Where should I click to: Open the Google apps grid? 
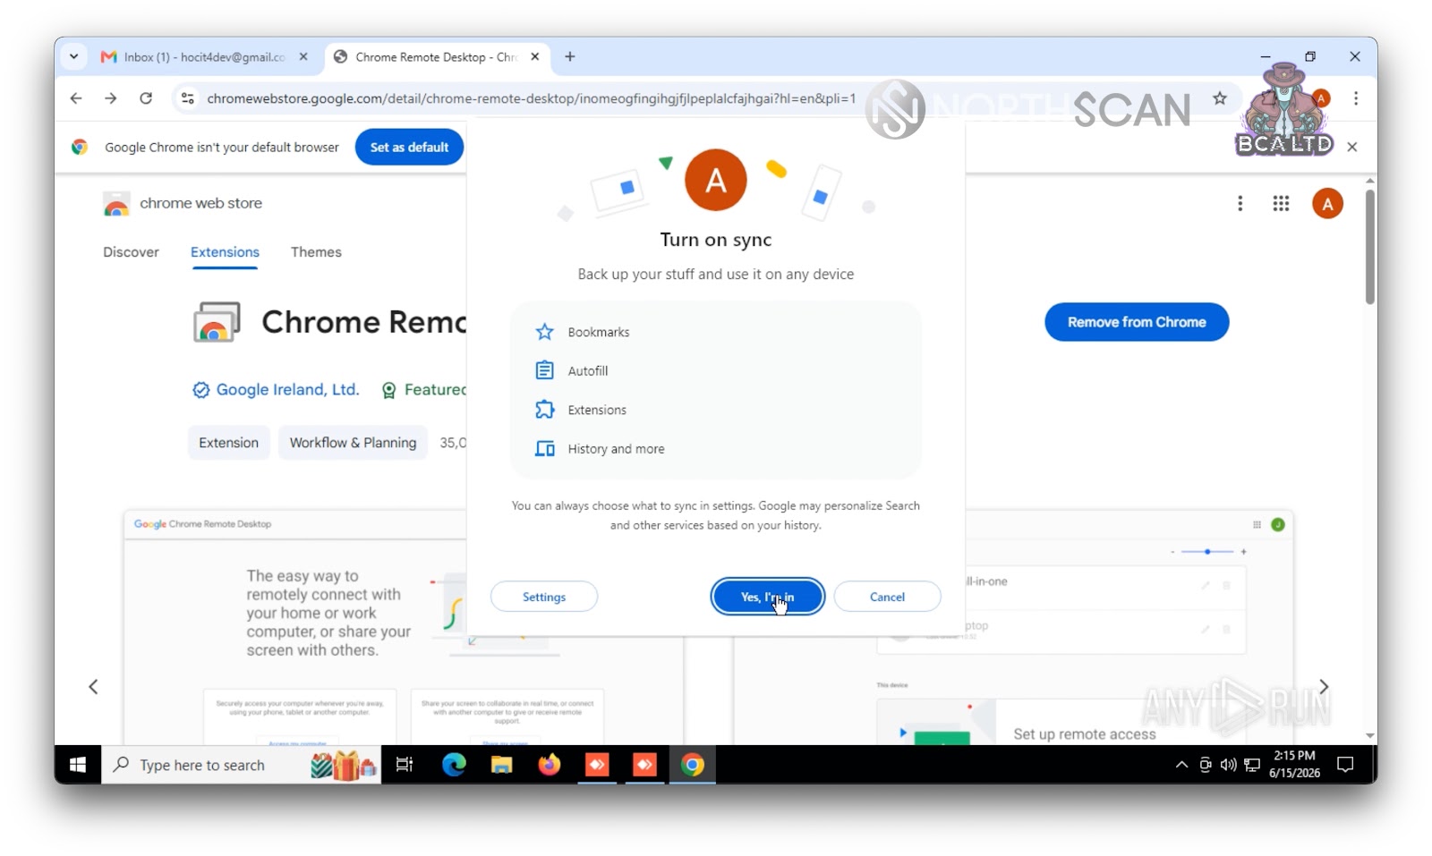coord(1281,204)
